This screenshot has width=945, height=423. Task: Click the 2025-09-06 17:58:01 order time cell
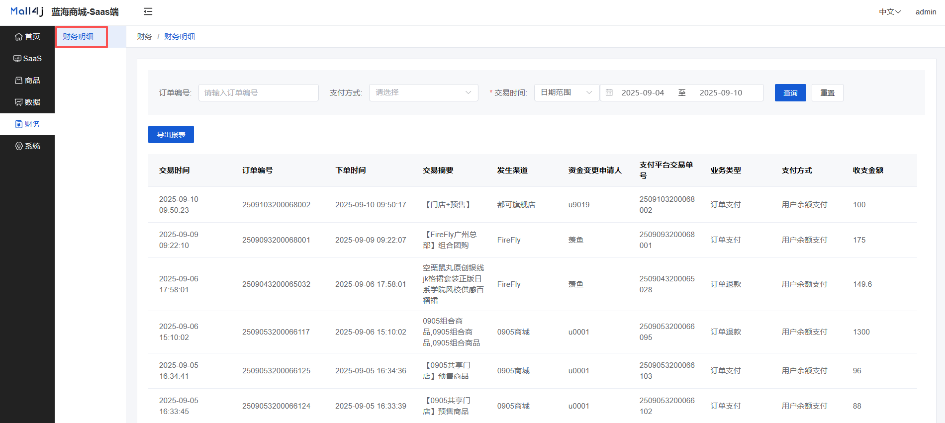pyautogui.click(x=371, y=284)
